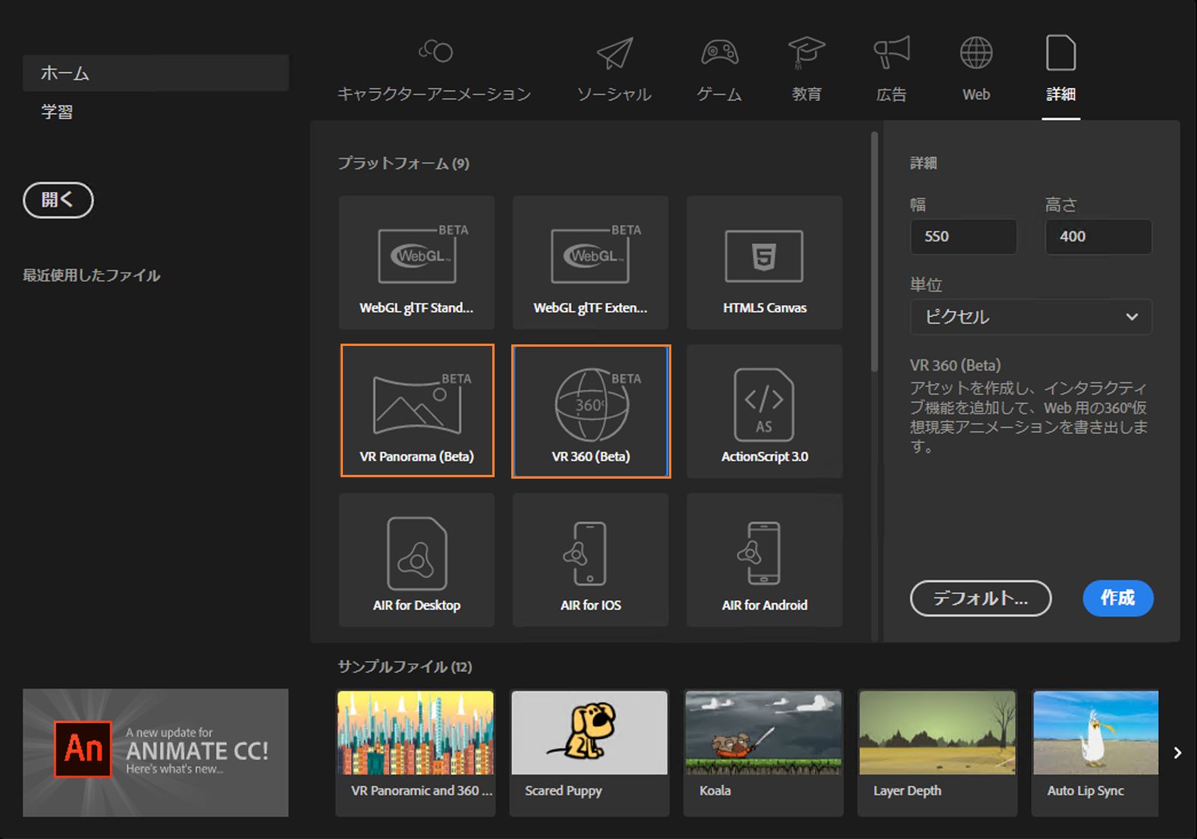The image size is (1197, 839).
Task: Select the Character Animation category icon
Action: (x=435, y=52)
